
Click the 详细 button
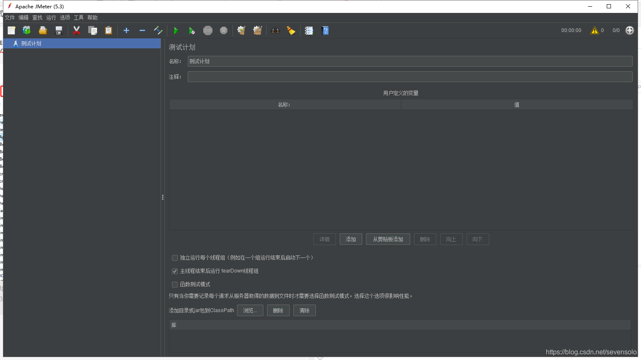point(324,239)
